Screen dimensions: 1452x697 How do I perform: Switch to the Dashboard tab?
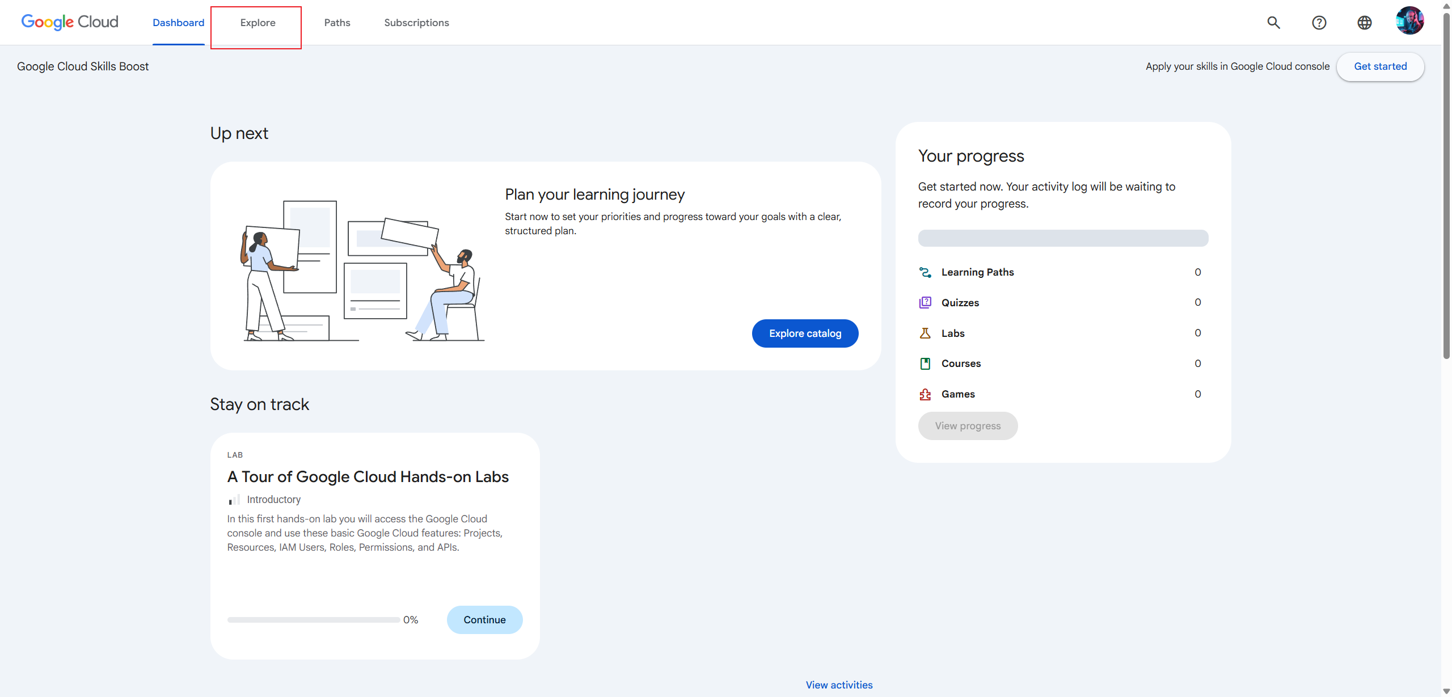tap(179, 23)
